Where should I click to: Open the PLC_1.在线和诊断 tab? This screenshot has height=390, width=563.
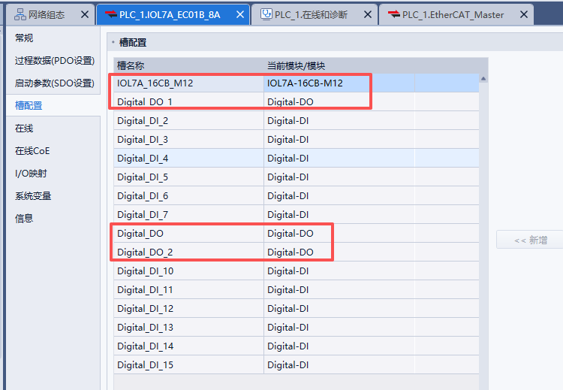click(315, 15)
